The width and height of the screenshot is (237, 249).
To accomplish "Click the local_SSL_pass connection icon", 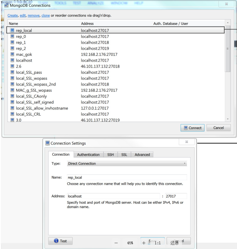I will (12, 72).
